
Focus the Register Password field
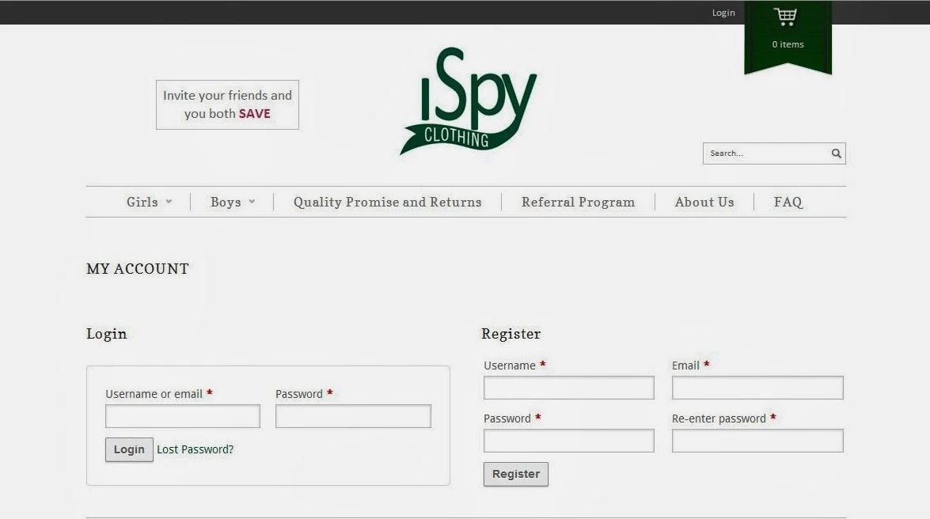(569, 441)
